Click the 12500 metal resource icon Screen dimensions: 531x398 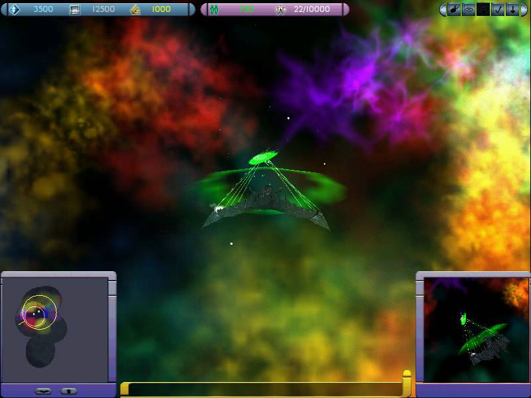[74, 9]
